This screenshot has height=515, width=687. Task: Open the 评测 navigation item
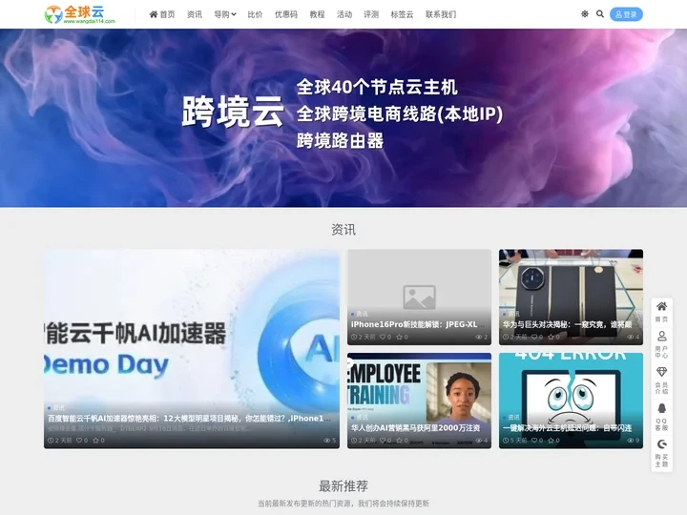pos(371,14)
